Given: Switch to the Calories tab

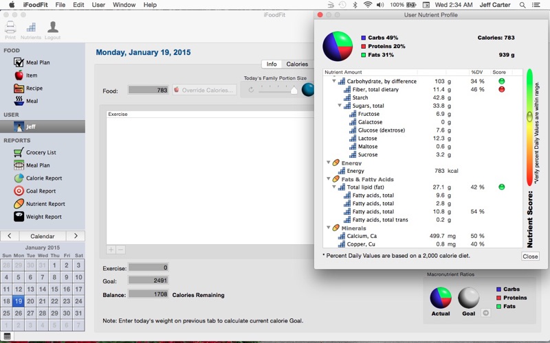Looking at the screenshot, I should [297, 64].
